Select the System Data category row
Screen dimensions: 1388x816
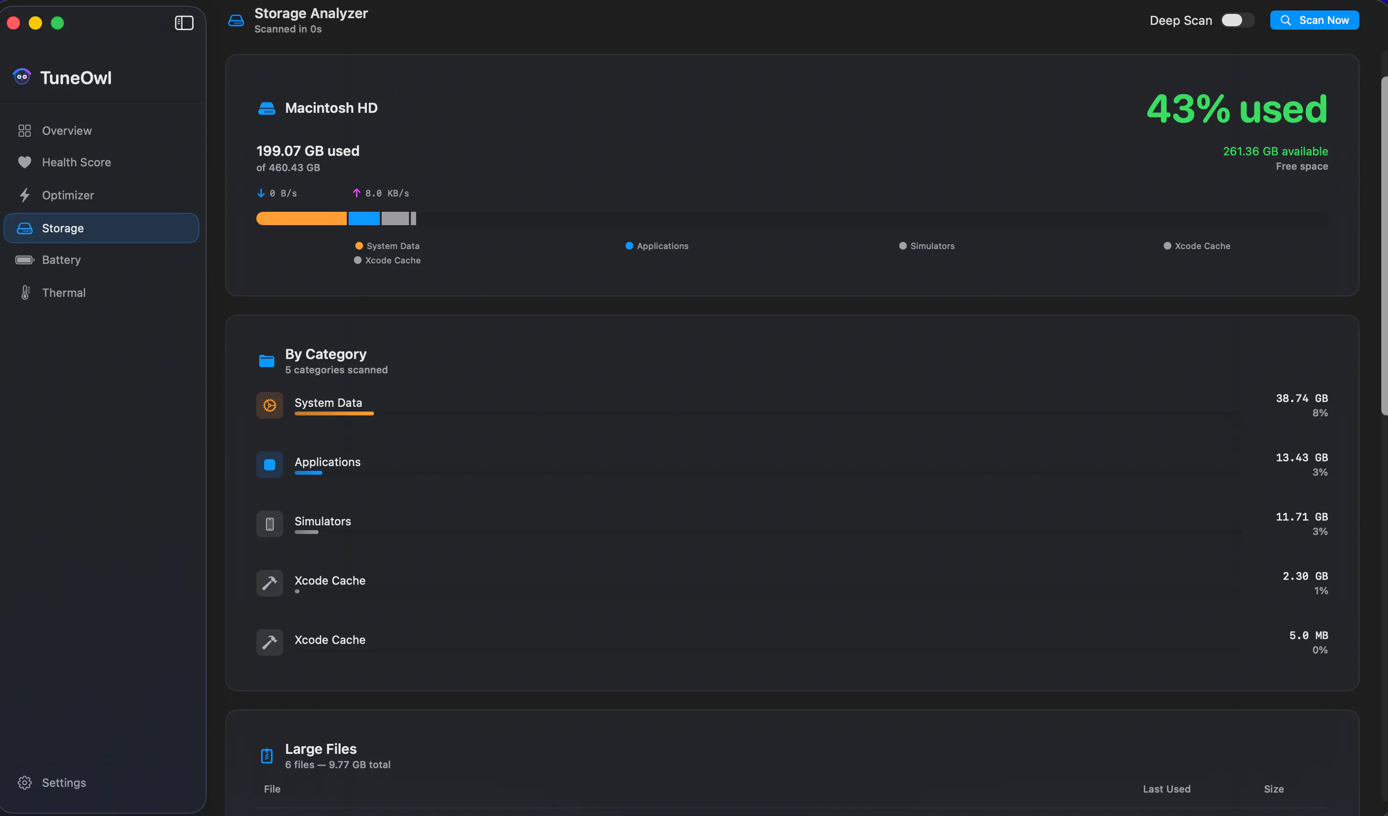[792, 405]
